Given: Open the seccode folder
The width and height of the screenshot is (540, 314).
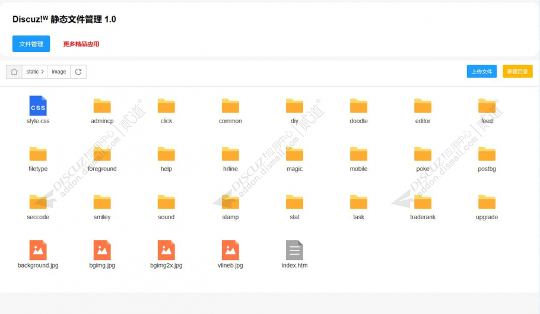Looking at the screenshot, I should click(x=38, y=202).
